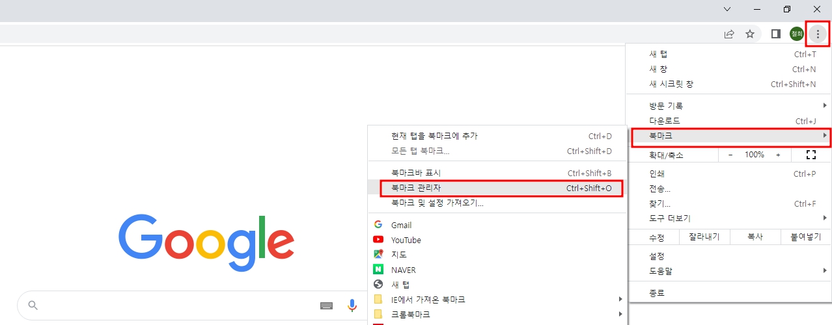Open 북마크 관리자 bookmark manager
This screenshot has width=832, height=325.
tap(497, 188)
